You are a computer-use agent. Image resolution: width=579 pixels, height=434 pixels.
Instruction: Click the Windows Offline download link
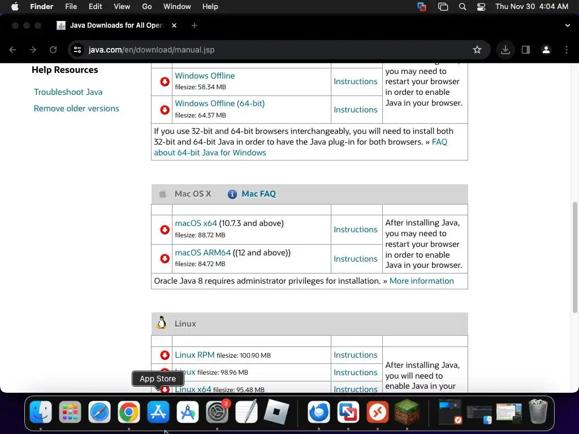pos(205,76)
